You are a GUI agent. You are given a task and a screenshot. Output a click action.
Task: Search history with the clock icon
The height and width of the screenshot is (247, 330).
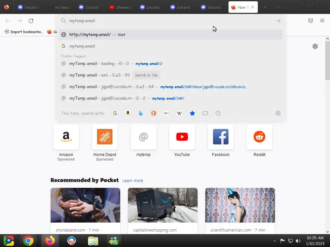click(x=218, y=113)
